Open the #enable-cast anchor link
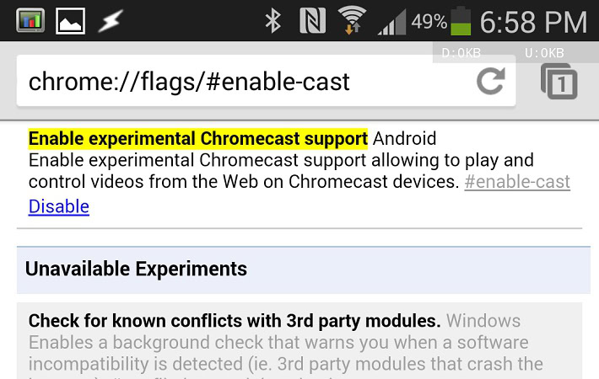 tap(517, 182)
